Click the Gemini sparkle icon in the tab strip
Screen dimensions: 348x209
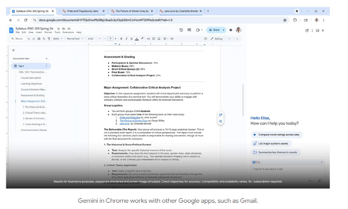coord(297,11)
